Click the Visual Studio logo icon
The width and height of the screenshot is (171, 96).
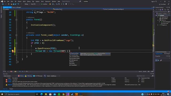pos(2,1)
